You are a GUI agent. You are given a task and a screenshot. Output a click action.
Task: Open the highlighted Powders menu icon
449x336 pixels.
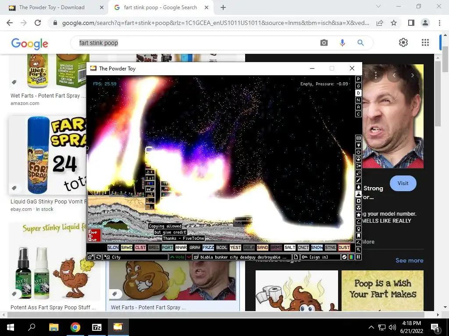pyautogui.click(x=358, y=194)
